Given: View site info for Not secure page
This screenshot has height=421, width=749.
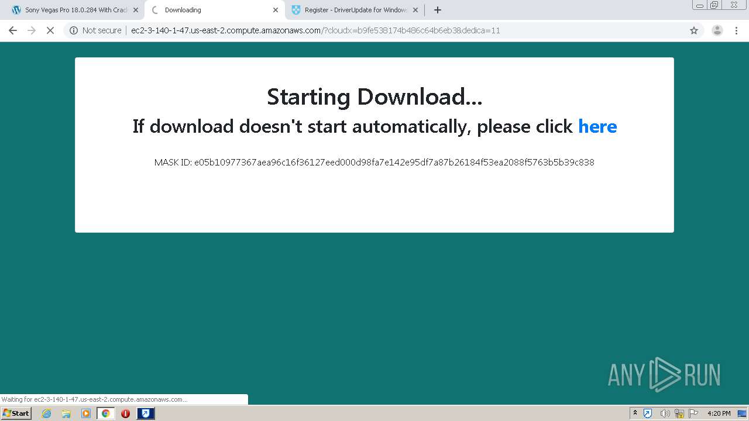Looking at the screenshot, I should click(x=74, y=30).
